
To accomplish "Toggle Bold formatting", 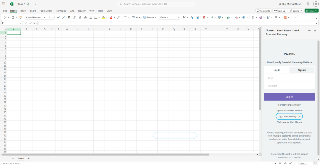I will [69, 17].
